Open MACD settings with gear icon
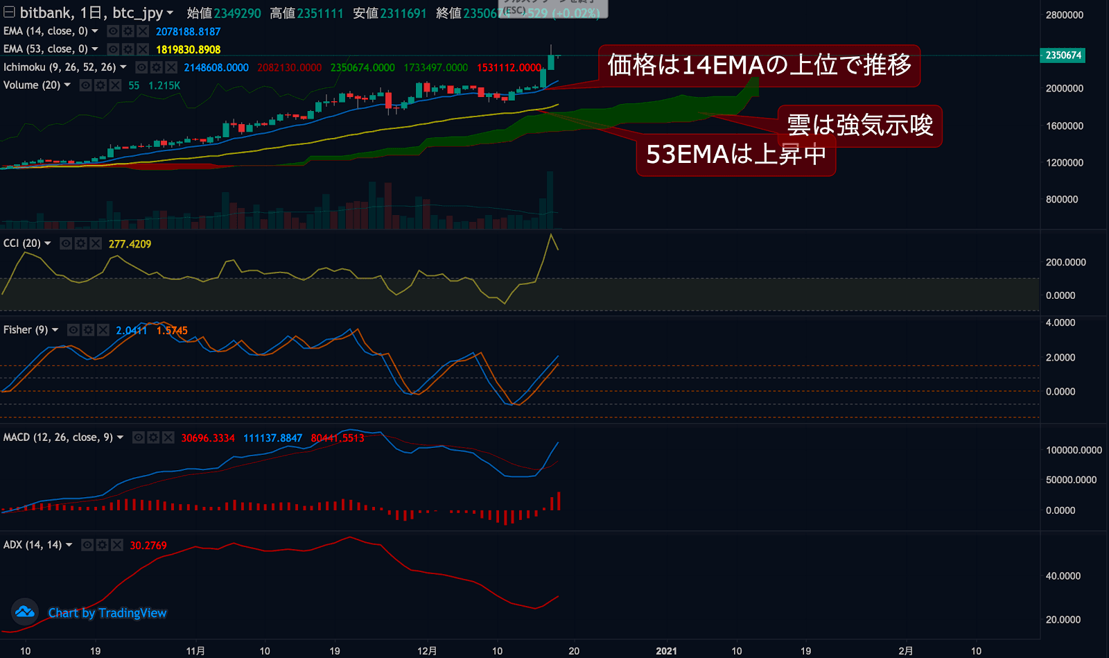 [154, 438]
